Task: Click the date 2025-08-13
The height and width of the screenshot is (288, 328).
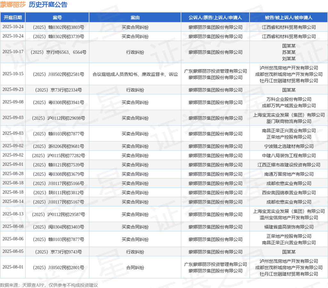Action: click(x=13, y=214)
